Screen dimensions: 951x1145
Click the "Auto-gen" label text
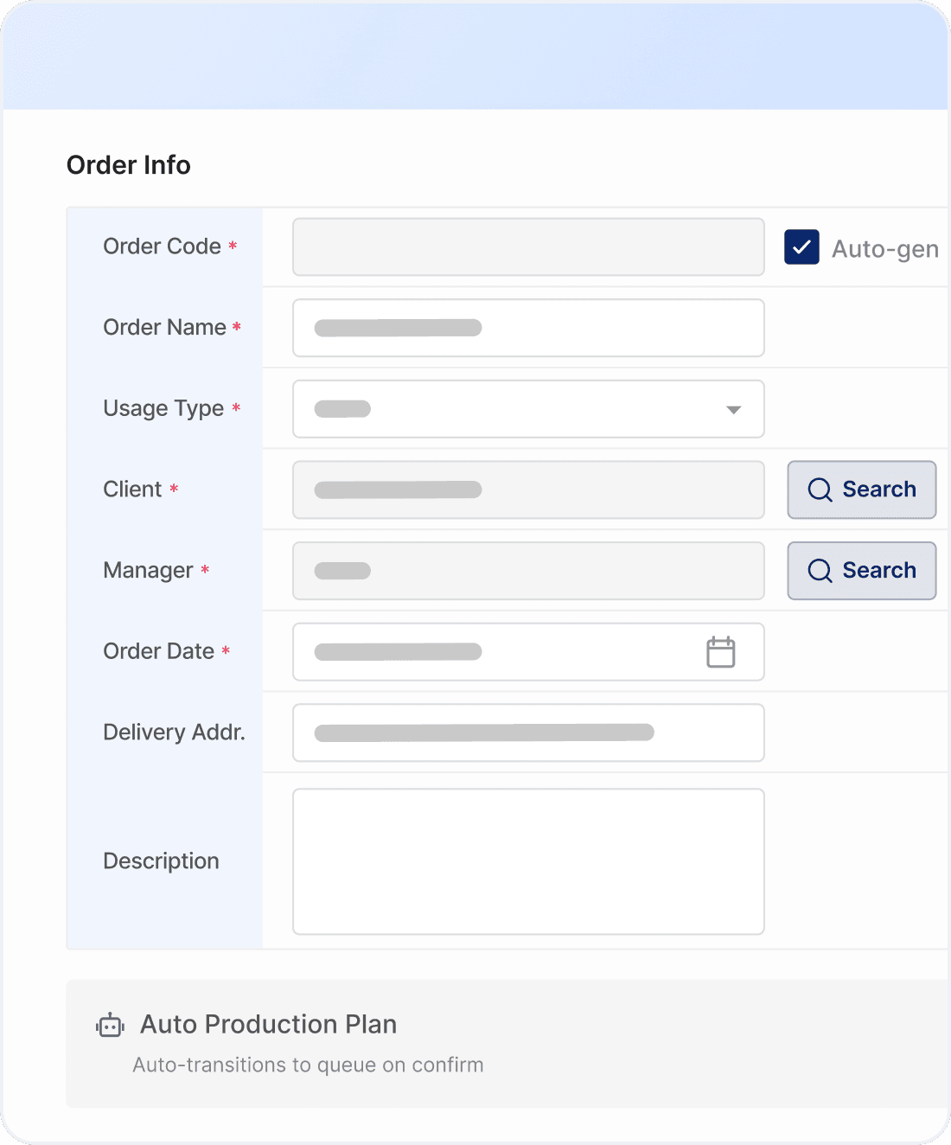point(885,249)
